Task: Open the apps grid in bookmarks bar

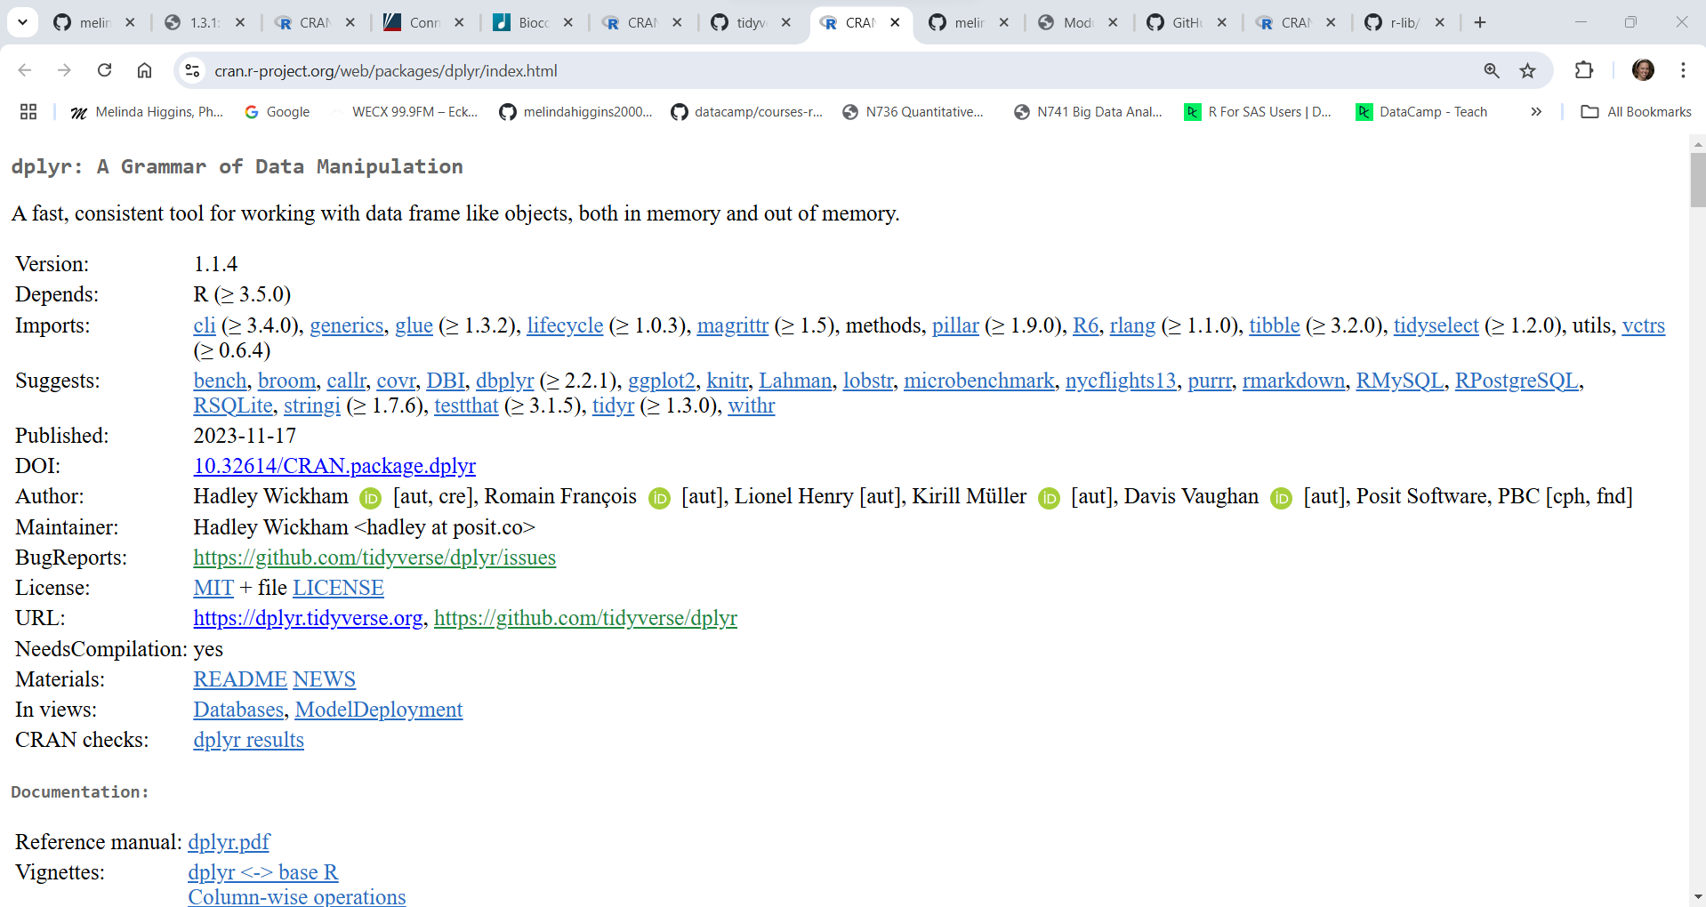Action: click(x=28, y=112)
